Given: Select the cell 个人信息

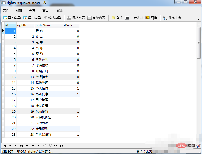Looking at the screenshot, I should [48, 89].
